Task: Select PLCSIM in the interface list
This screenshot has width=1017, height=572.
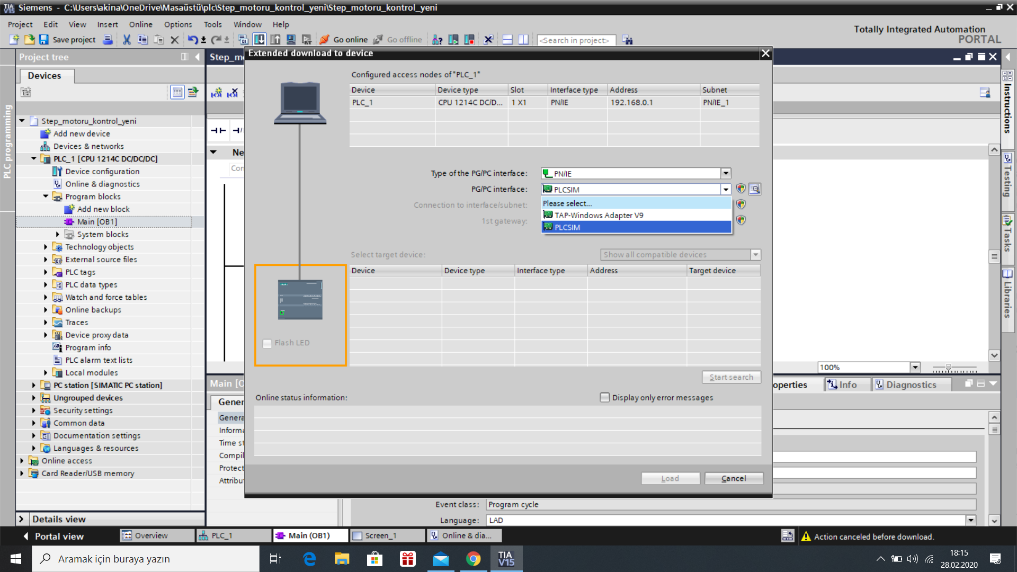Action: 636,227
